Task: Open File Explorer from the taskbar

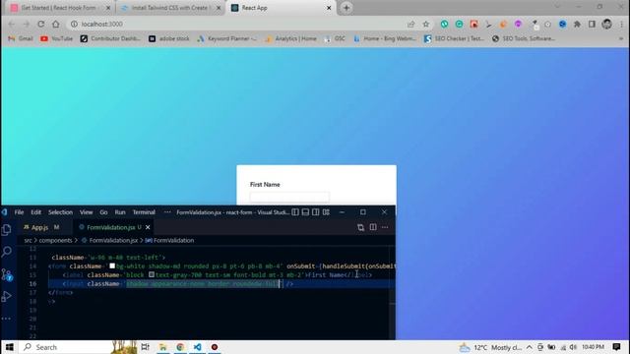Action: click(x=162, y=347)
